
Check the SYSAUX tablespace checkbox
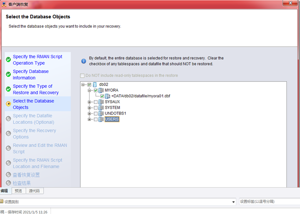[x=96, y=102]
